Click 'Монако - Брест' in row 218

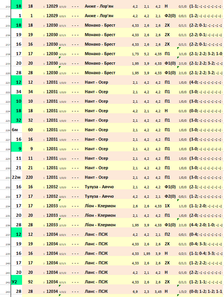tap(100, 54)
